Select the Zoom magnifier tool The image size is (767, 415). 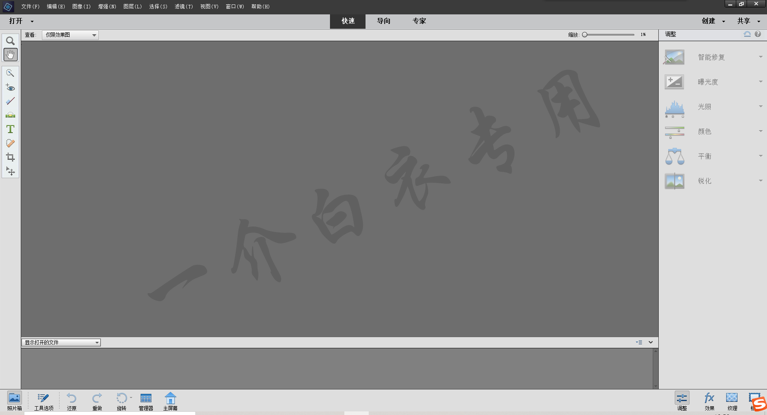point(10,41)
